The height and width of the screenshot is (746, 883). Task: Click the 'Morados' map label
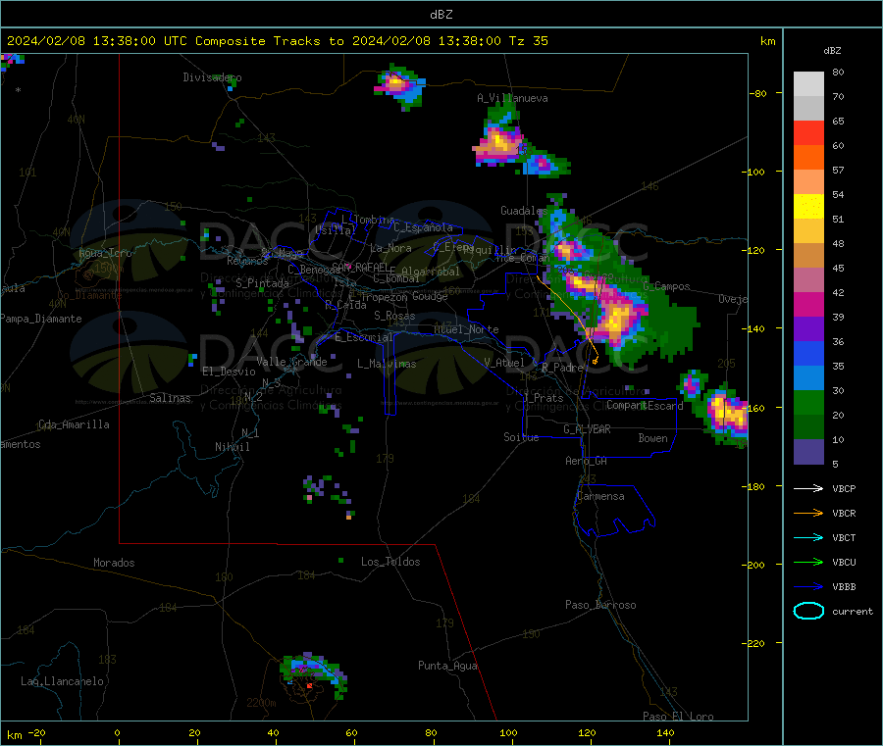(x=114, y=563)
